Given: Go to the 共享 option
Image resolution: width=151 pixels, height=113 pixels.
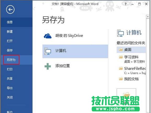Looking at the screenshot, I should click(x=16, y=79).
